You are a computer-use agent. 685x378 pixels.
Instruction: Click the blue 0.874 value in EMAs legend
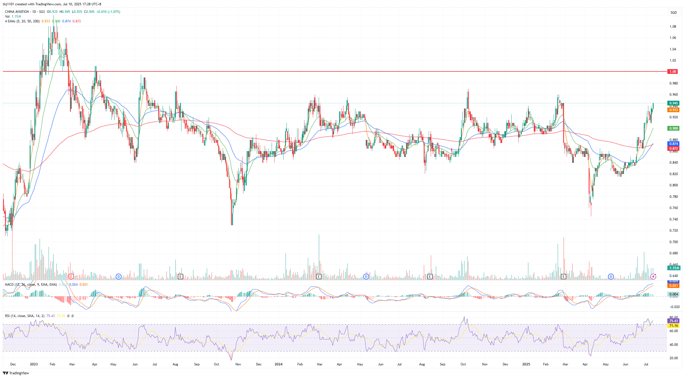(x=66, y=21)
